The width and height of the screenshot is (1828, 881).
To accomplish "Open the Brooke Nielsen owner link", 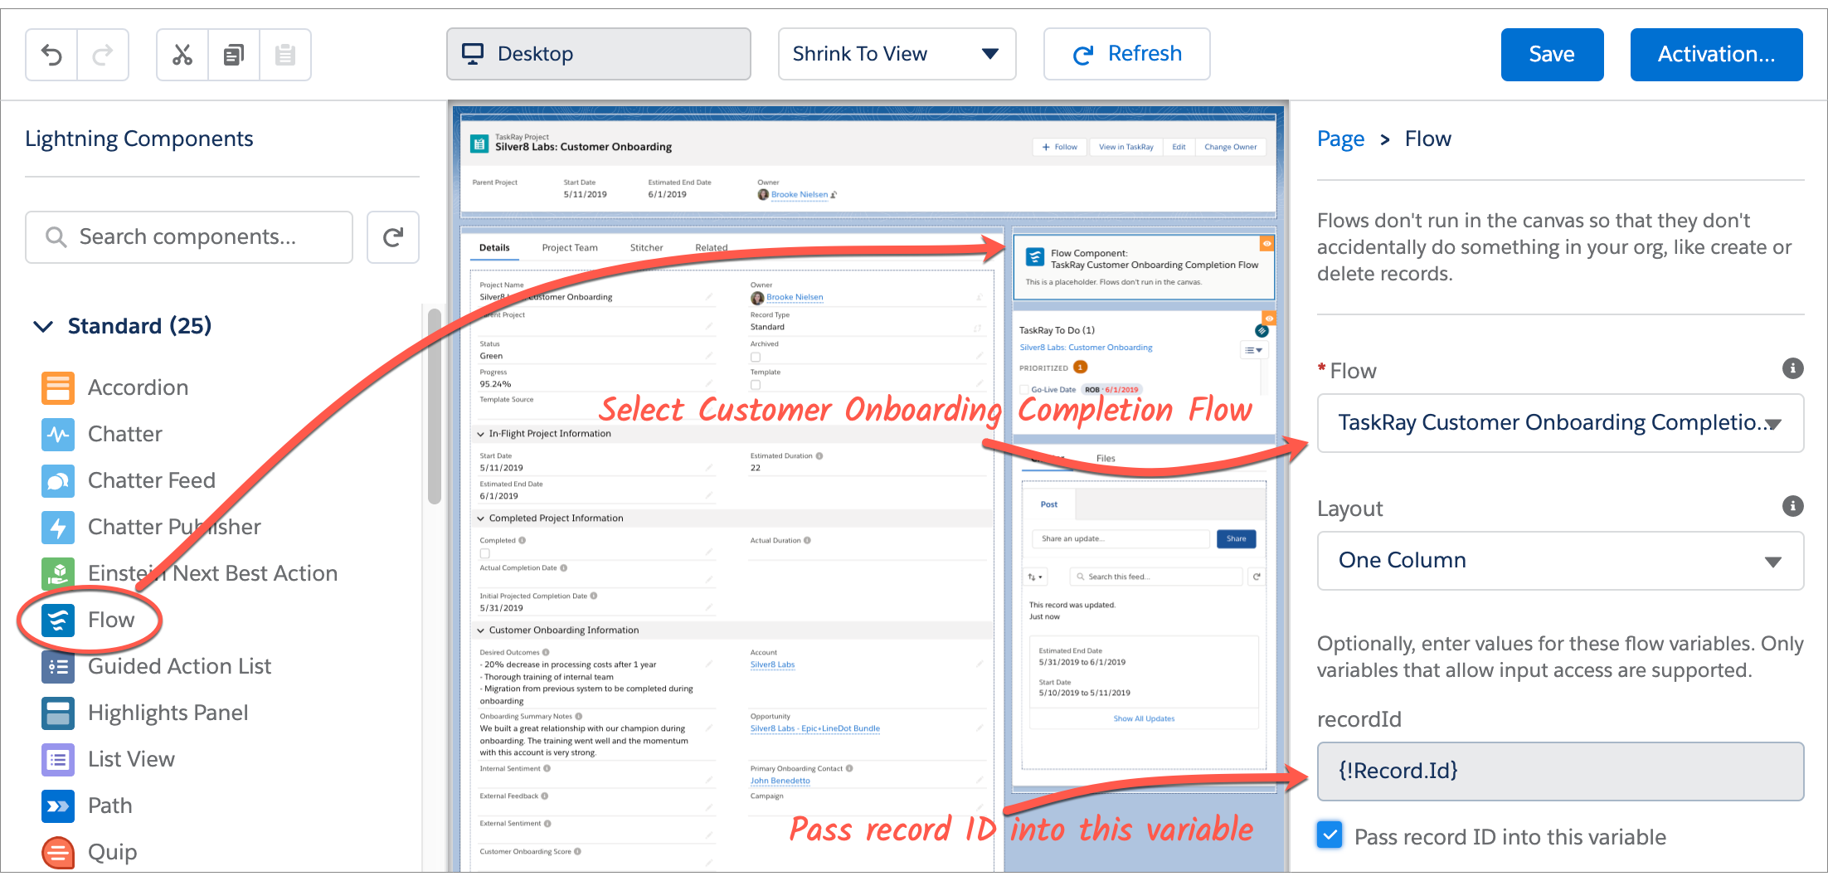I will pyautogui.click(x=799, y=195).
